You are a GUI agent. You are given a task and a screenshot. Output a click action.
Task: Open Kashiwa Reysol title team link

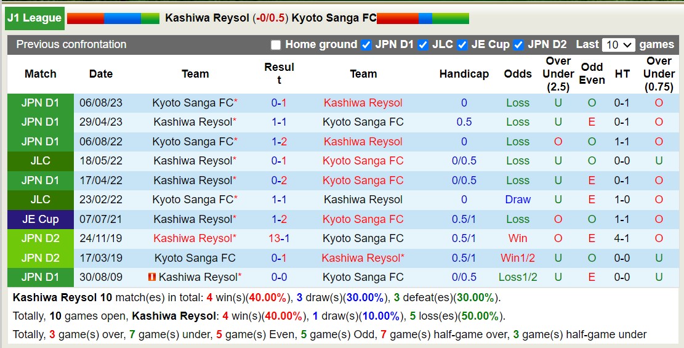pyautogui.click(x=207, y=18)
